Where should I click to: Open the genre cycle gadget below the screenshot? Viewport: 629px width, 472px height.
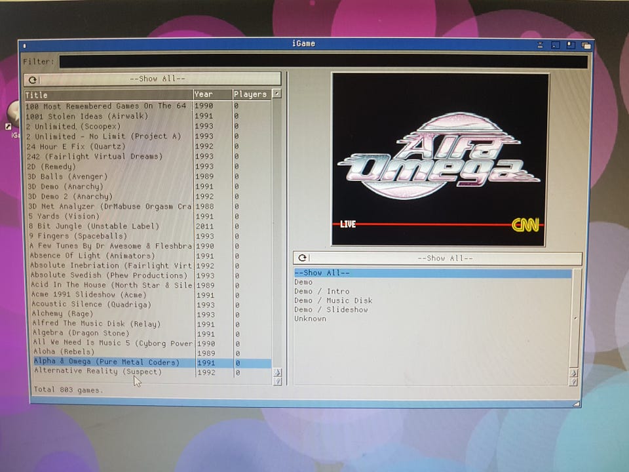tap(438, 258)
